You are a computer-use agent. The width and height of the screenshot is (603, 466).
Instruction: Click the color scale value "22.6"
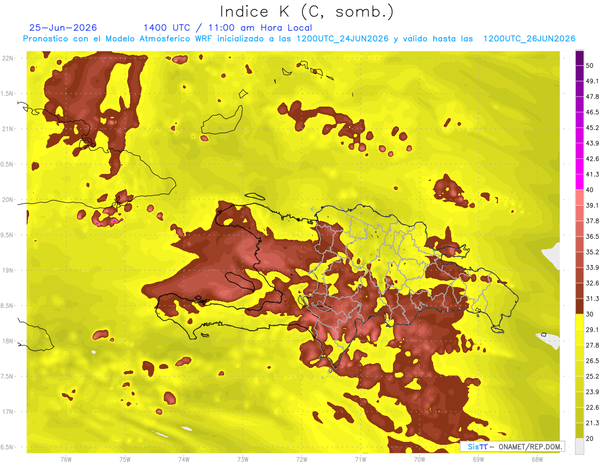click(592, 408)
